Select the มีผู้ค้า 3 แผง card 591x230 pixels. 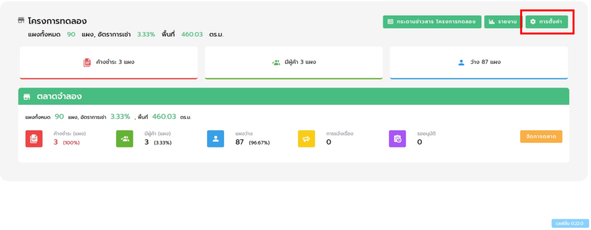(294, 63)
